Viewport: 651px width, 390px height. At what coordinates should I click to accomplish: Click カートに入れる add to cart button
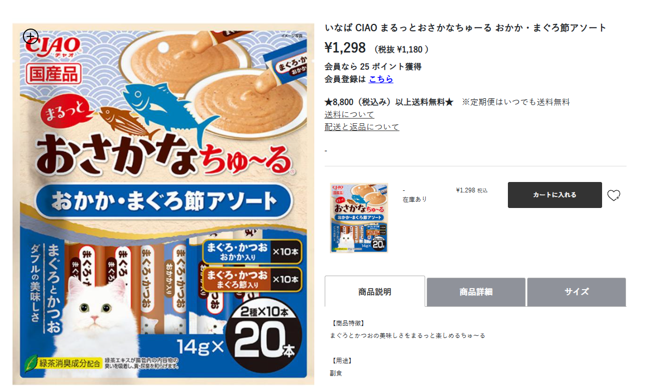pos(555,195)
